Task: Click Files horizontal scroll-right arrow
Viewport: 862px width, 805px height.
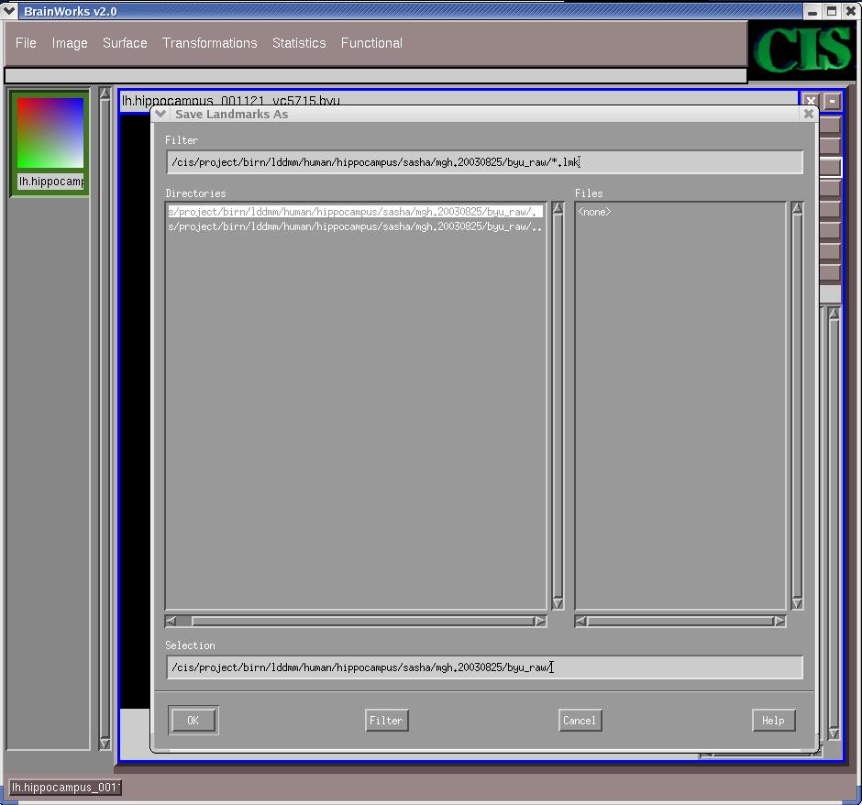Action: tap(779, 621)
